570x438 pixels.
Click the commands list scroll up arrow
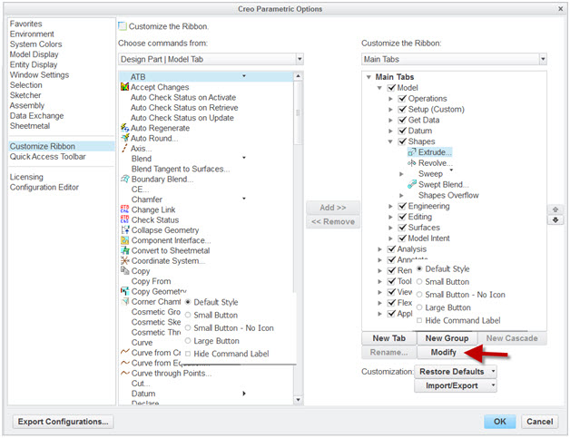298,76
